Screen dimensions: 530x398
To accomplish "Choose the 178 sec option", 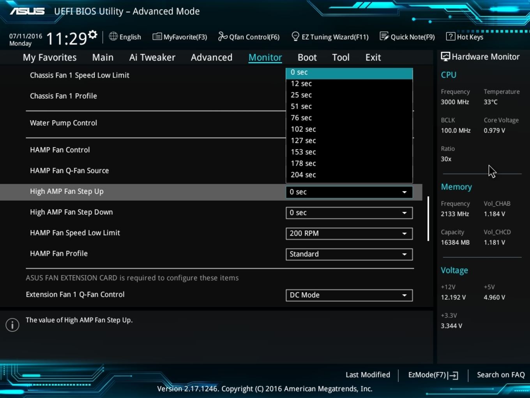I will [x=349, y=163].
